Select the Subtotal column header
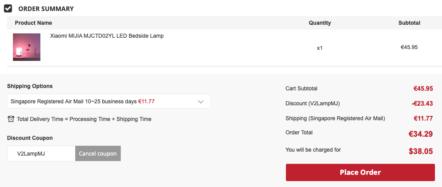The width and height of the screenshot is (442, 187). (x=409, y=23)
